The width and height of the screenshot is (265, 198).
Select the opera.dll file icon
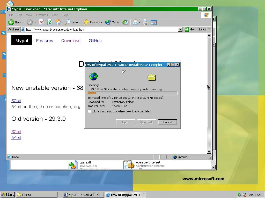click(73, 165)
